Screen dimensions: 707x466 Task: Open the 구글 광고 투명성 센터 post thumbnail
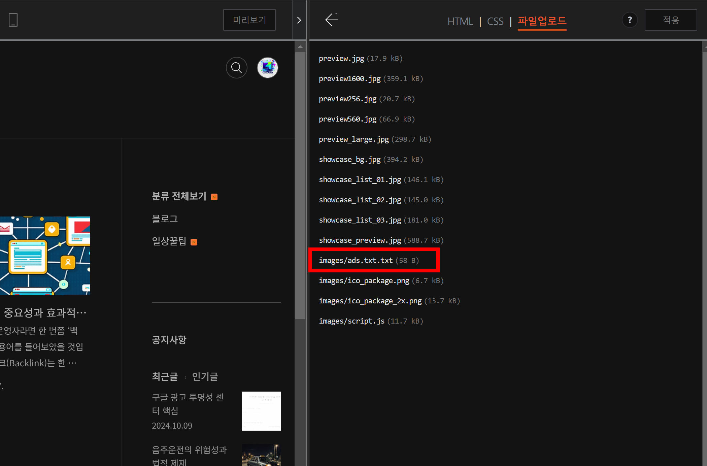click(x=261, y=411)
